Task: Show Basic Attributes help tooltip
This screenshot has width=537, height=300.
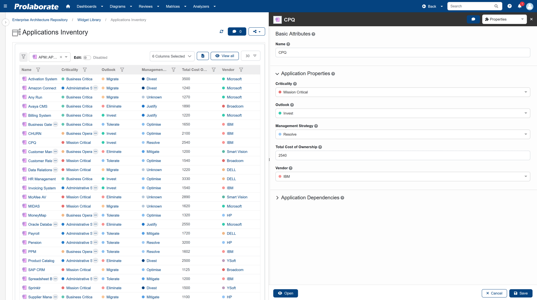Action: pyautogui.click(x=314, y=34)
